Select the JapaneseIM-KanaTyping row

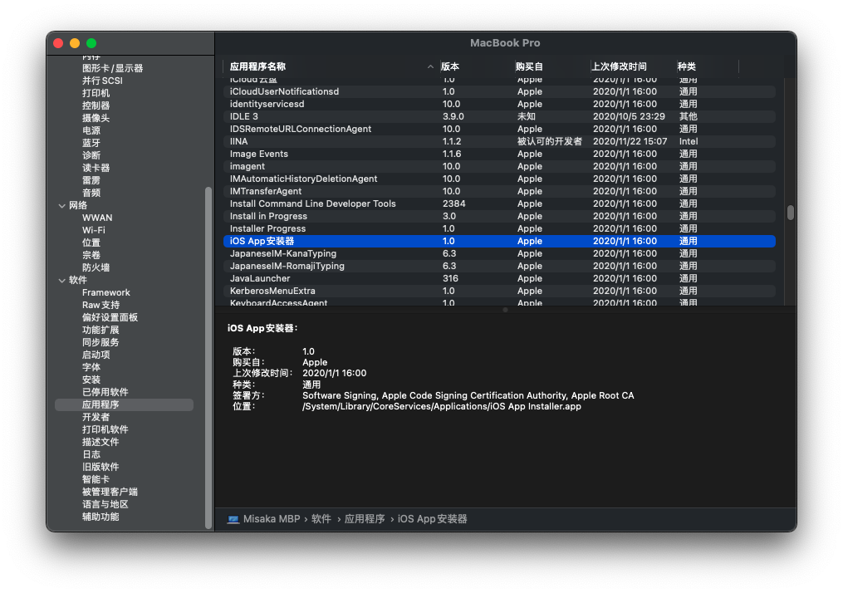pyautogui.click(x=499, y=254)
